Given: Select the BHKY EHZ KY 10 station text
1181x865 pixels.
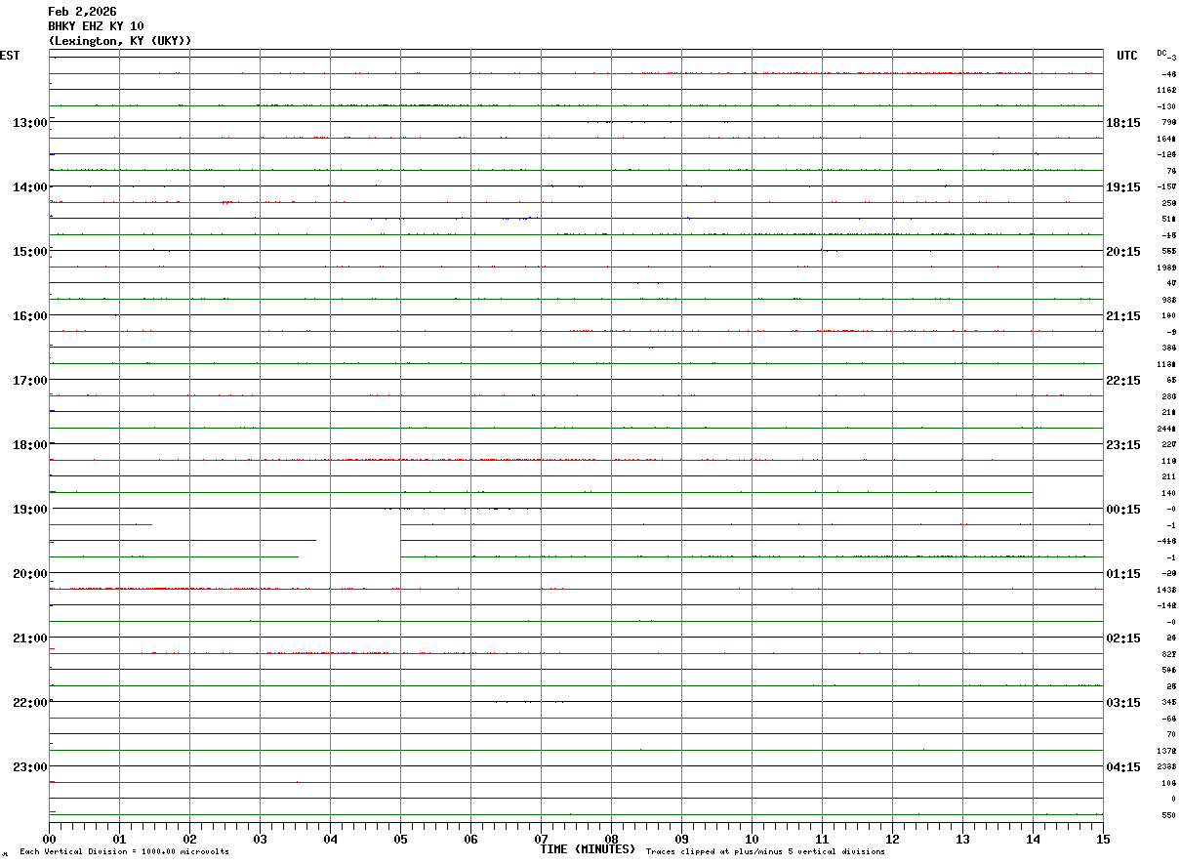Looking at the screenshot, I should [96, 26].
